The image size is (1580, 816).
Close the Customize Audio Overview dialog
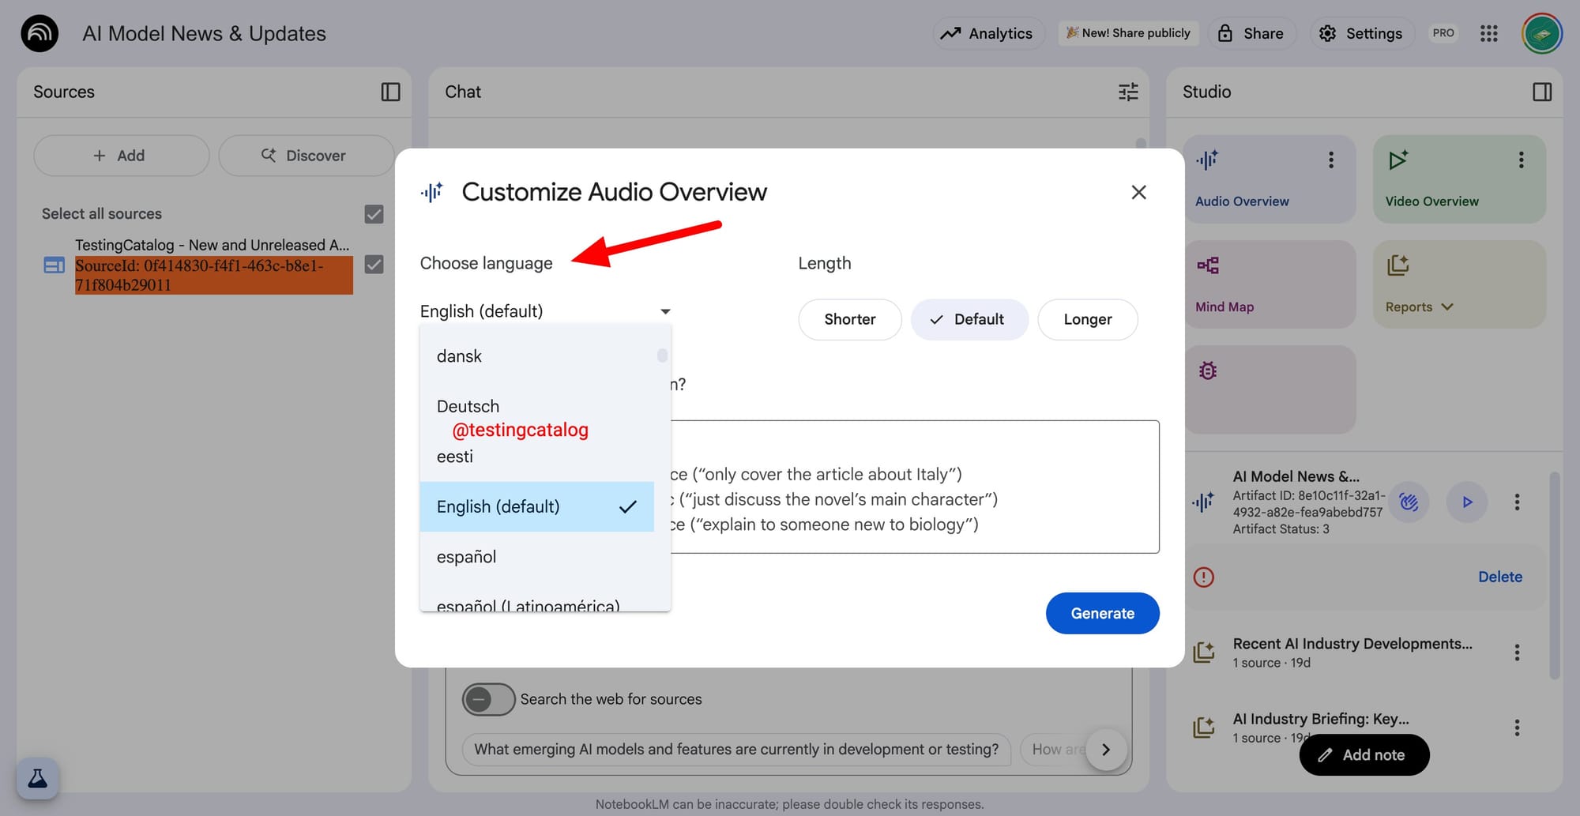coord(1138,192)
